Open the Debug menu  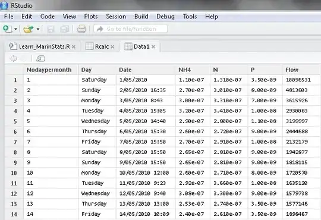coord(165,17)
